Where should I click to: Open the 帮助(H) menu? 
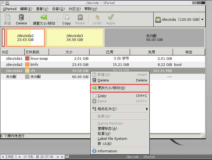click(91, 9)
